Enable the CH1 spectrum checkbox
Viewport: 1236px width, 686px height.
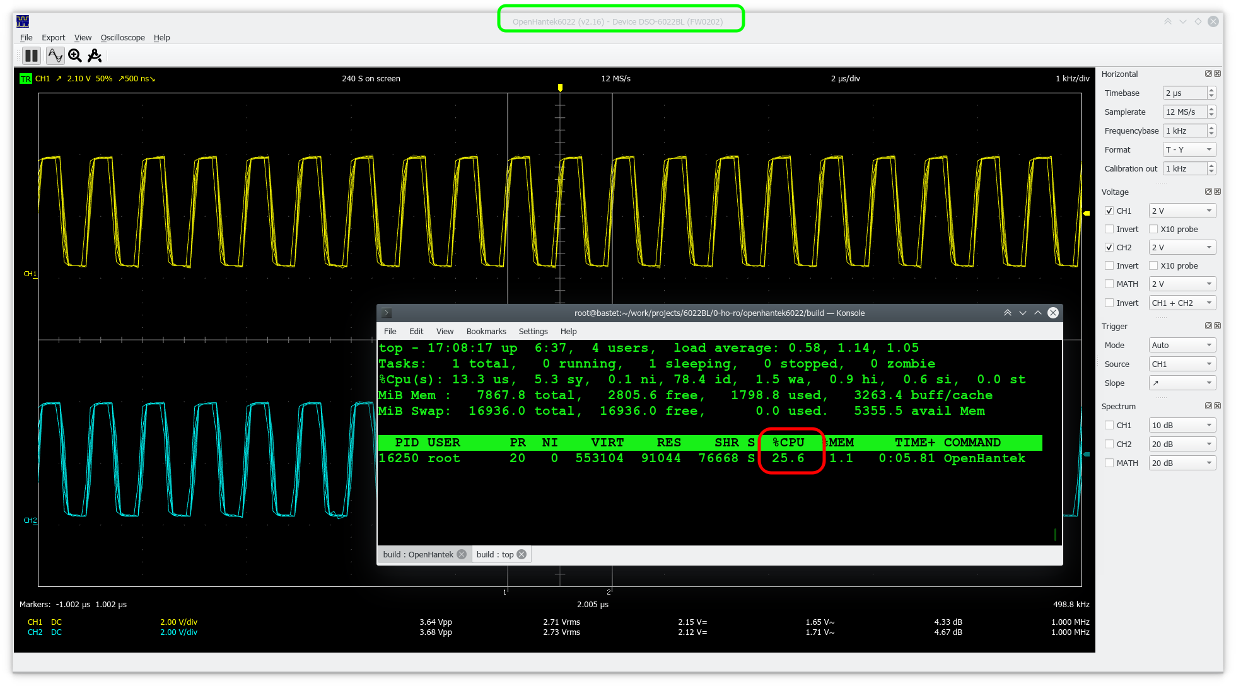(x=1109, y=425)
